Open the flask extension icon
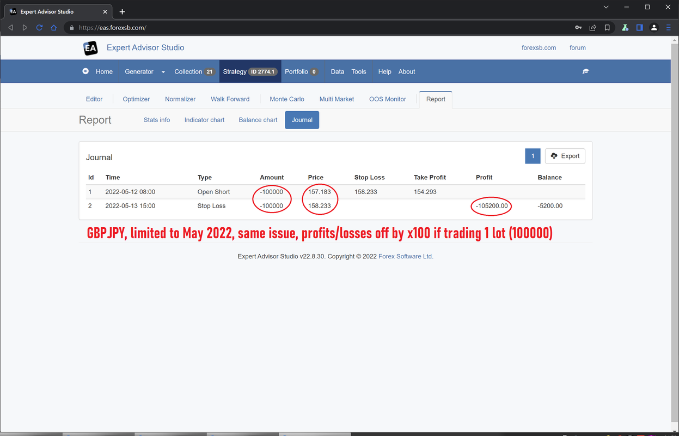 (625, 27)
